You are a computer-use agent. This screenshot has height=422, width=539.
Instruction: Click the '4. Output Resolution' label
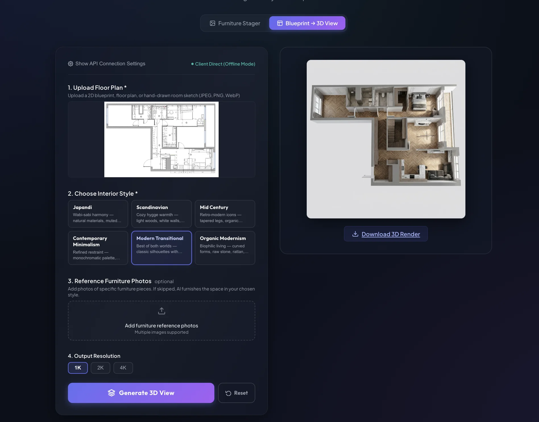click(x=94, y=356)
